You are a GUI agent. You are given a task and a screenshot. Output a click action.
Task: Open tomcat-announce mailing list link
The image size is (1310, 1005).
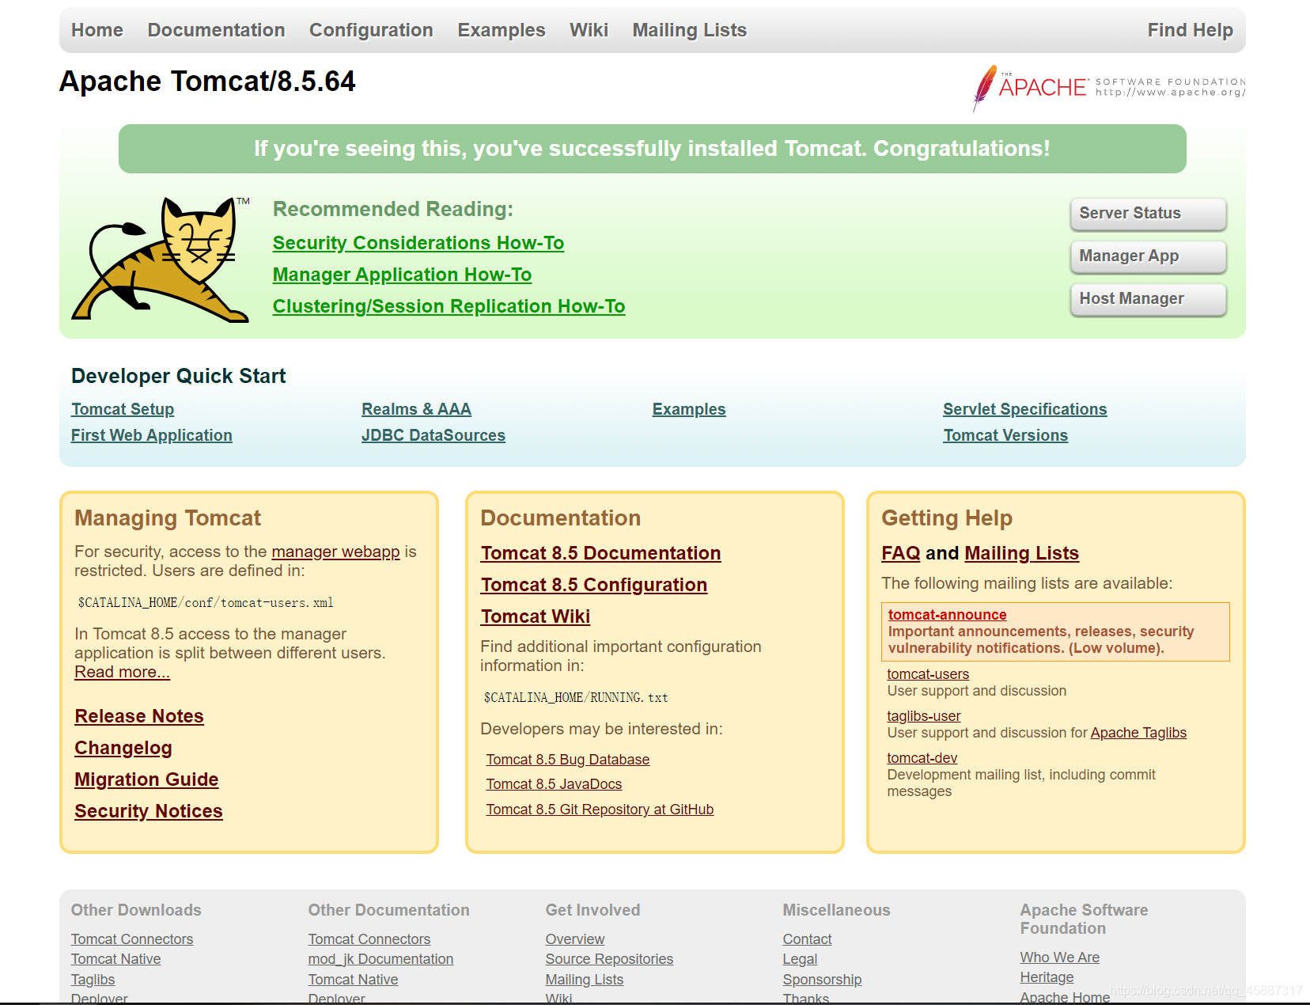[947, 615]
